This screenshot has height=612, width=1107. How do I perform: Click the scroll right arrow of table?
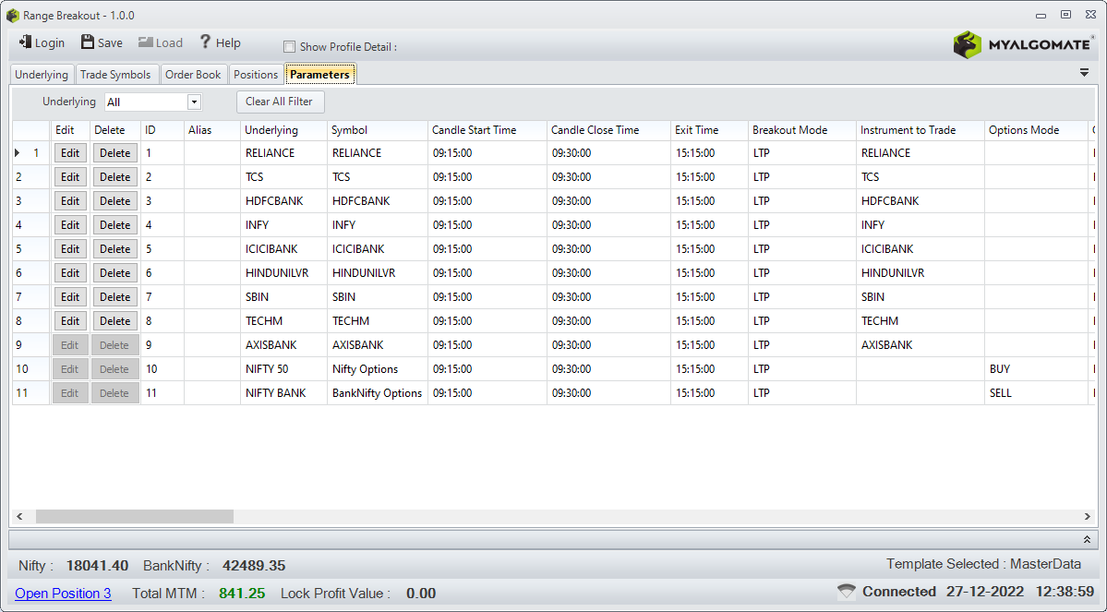(1088, 517)
